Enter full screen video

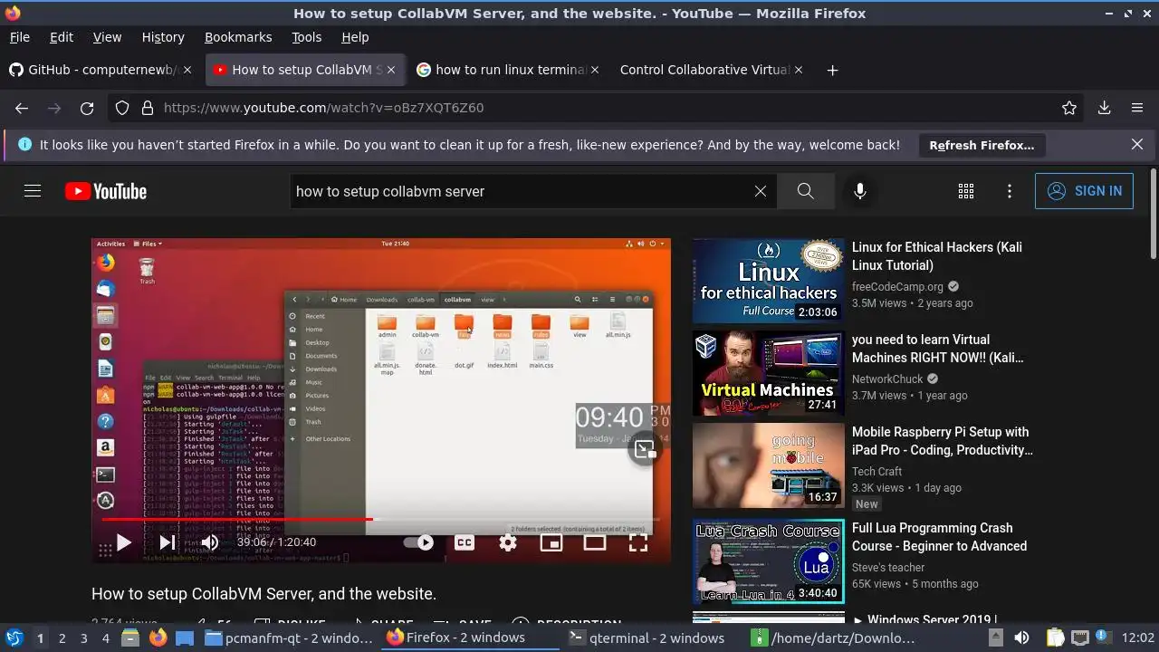638,542
